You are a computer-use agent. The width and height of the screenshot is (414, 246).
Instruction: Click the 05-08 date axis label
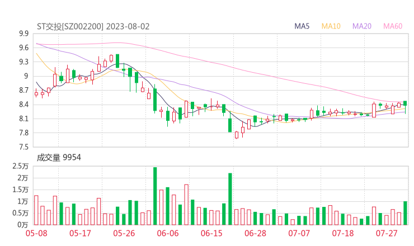point(36,233)
